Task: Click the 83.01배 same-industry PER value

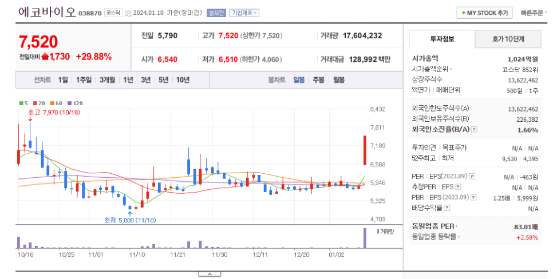Action: point(526,227)
